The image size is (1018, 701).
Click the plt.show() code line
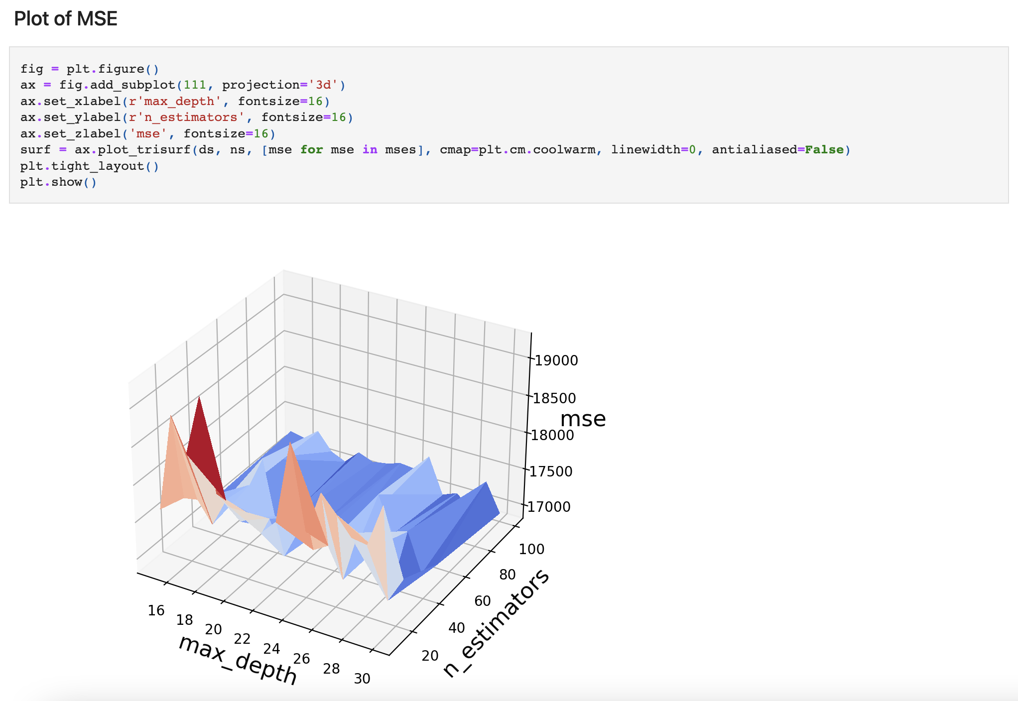(x=59, y=182)
